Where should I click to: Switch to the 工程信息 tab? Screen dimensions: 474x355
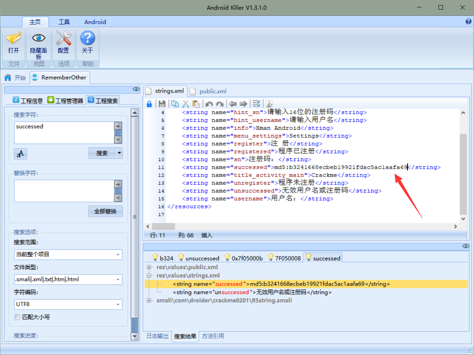(x=28, y=100)
